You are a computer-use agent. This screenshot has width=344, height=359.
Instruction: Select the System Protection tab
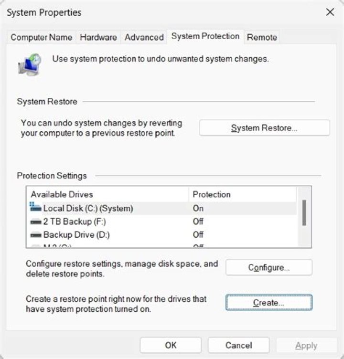coord(205,36)
